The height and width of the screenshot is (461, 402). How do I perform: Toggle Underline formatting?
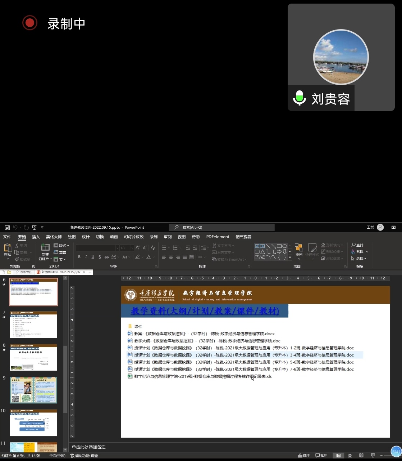click(93, 257)
